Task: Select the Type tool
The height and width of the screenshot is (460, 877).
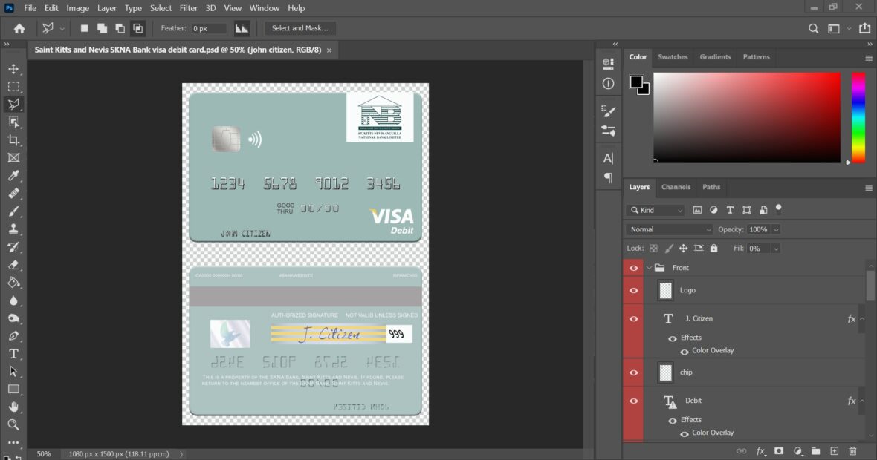Action: pyautogui.click(x=13, y=354)
